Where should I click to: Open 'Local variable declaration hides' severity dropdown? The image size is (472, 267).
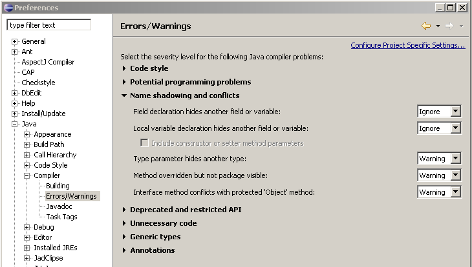tap(455, 128)
